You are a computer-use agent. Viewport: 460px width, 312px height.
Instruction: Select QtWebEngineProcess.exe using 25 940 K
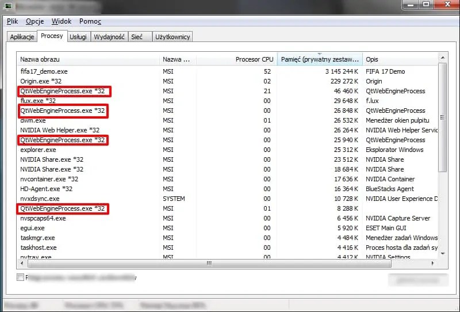point(227,140)
